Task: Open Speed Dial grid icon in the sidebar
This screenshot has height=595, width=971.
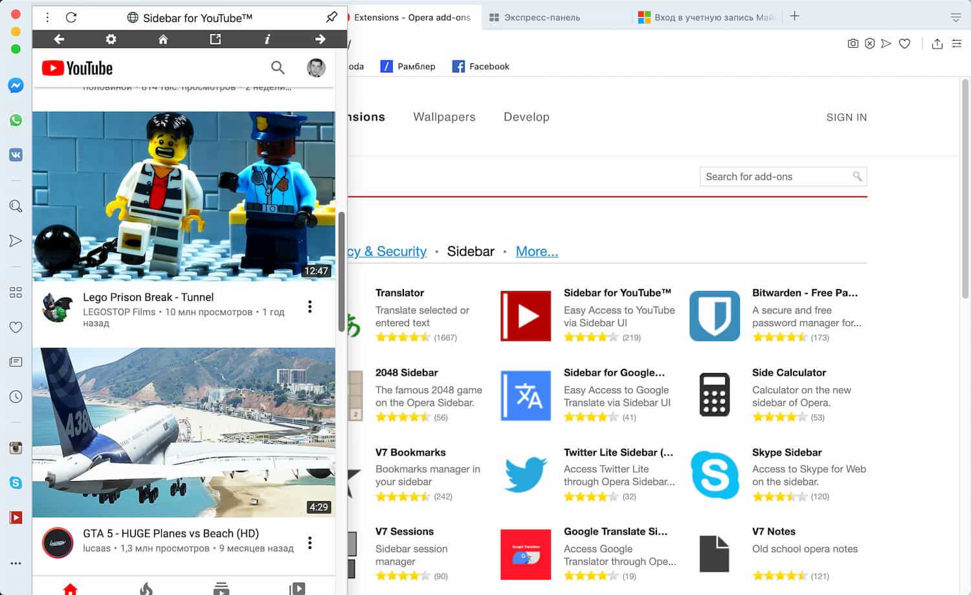Action: click(16, 292)
